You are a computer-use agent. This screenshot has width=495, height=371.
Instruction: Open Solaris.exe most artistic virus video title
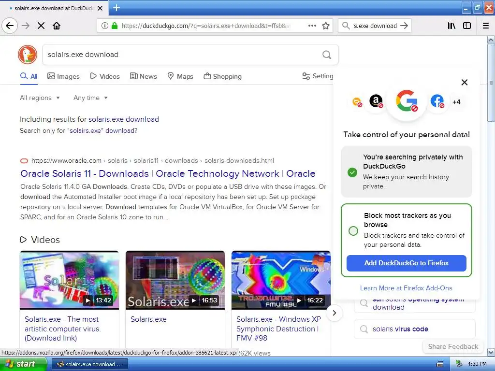tap(62, 328)
